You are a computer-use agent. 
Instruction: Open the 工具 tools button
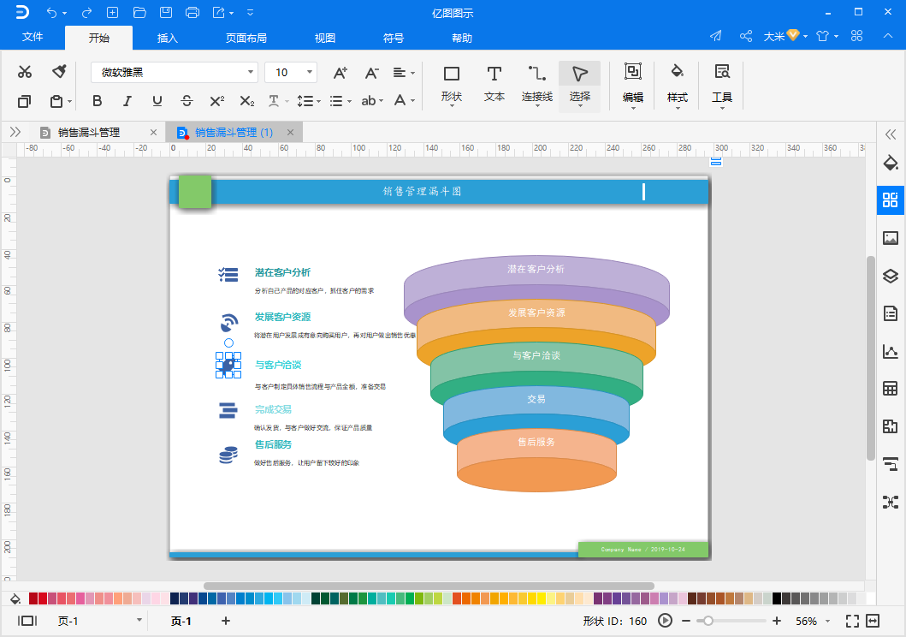(722, 85)
